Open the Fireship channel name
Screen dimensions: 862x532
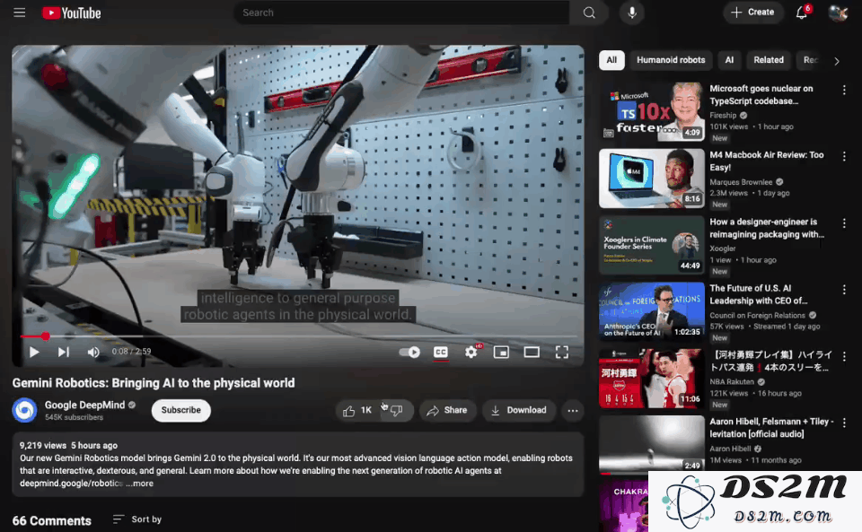(723, 116)
